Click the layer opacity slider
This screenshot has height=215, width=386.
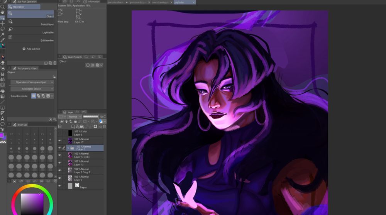pos(91,117)
